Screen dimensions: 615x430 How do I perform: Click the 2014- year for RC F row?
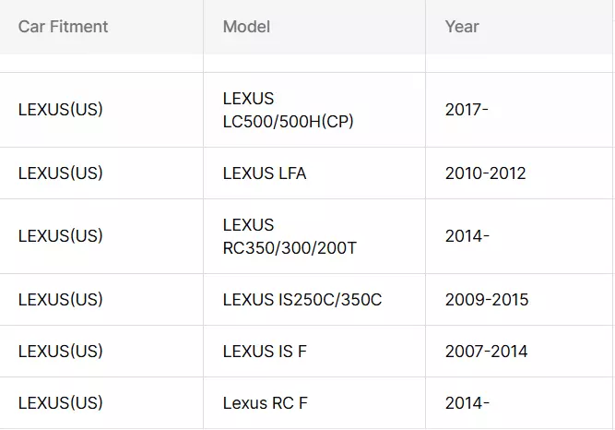tap(519, 403)
